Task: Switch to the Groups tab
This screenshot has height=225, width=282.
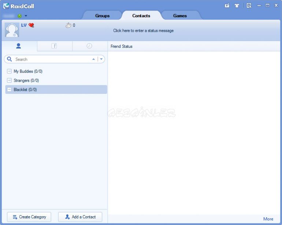Action: [102, 16]
